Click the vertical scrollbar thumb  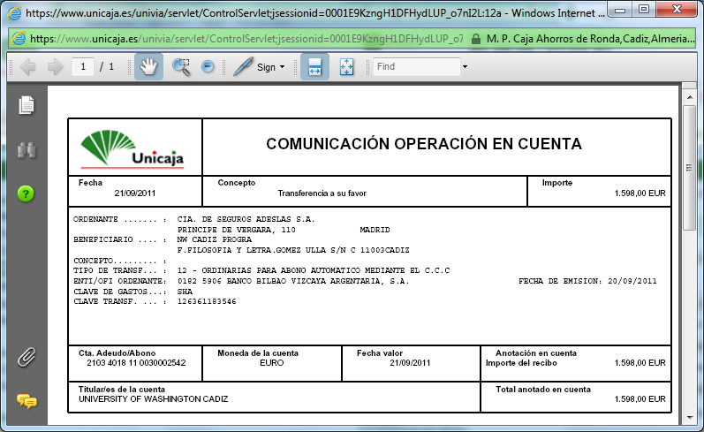689,168
